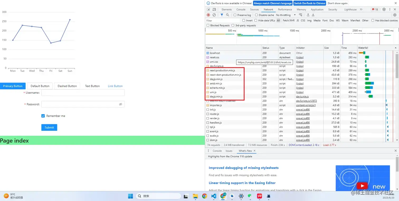Dismiss the DevTools language infobar
This screenshot has width=399, height=201.
(x=395, y=3)
